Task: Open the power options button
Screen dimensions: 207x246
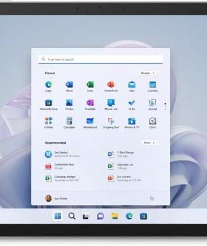Action: [x=151, y=198]
